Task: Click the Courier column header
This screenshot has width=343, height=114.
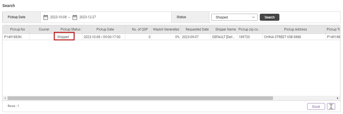Action: tap(44, 29)
